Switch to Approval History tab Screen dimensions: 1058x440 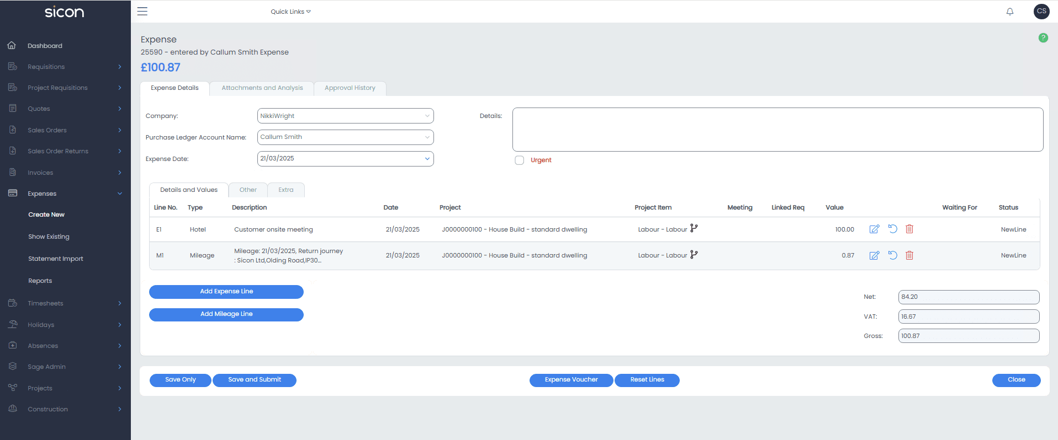pyautogui.click(x=350, y=88)
